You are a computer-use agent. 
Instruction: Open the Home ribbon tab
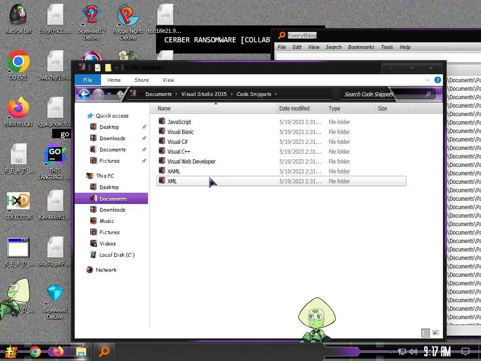(x=114, y=80)
